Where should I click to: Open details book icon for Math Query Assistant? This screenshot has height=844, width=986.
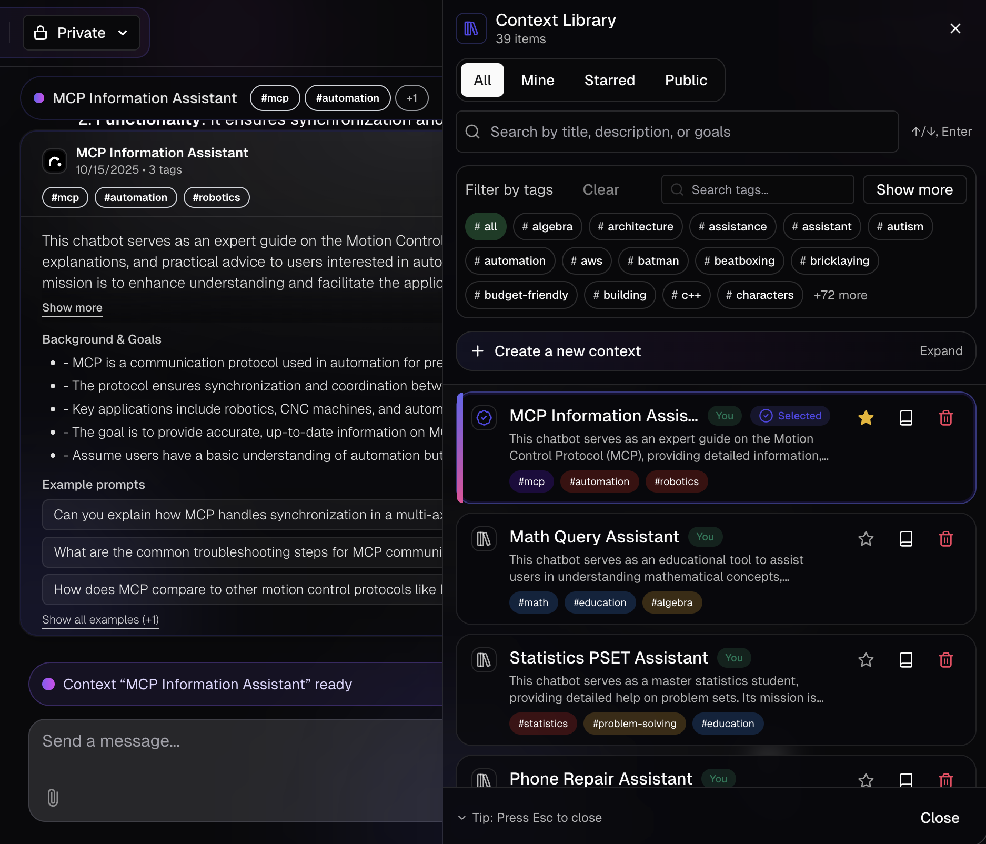click(905, 539)
